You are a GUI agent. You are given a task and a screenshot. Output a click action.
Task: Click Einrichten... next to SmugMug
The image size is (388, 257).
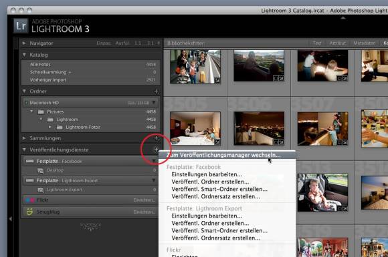coord(144,212)
